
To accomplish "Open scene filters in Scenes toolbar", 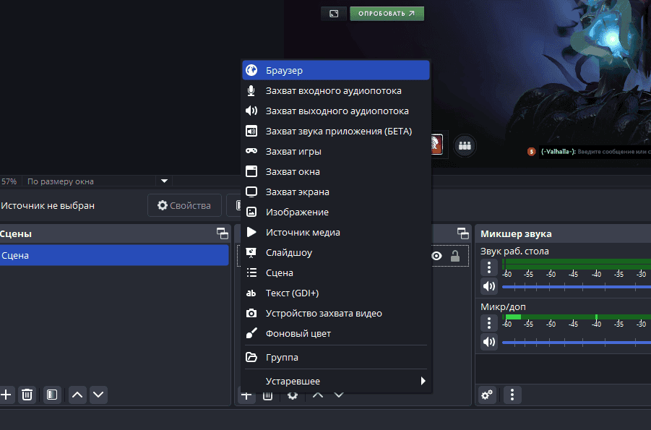I will (51, 395).
